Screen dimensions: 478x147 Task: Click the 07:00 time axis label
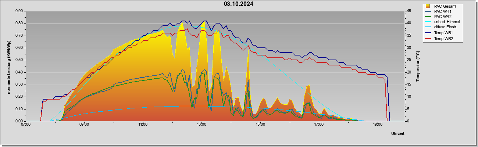[x=26, y=125]
